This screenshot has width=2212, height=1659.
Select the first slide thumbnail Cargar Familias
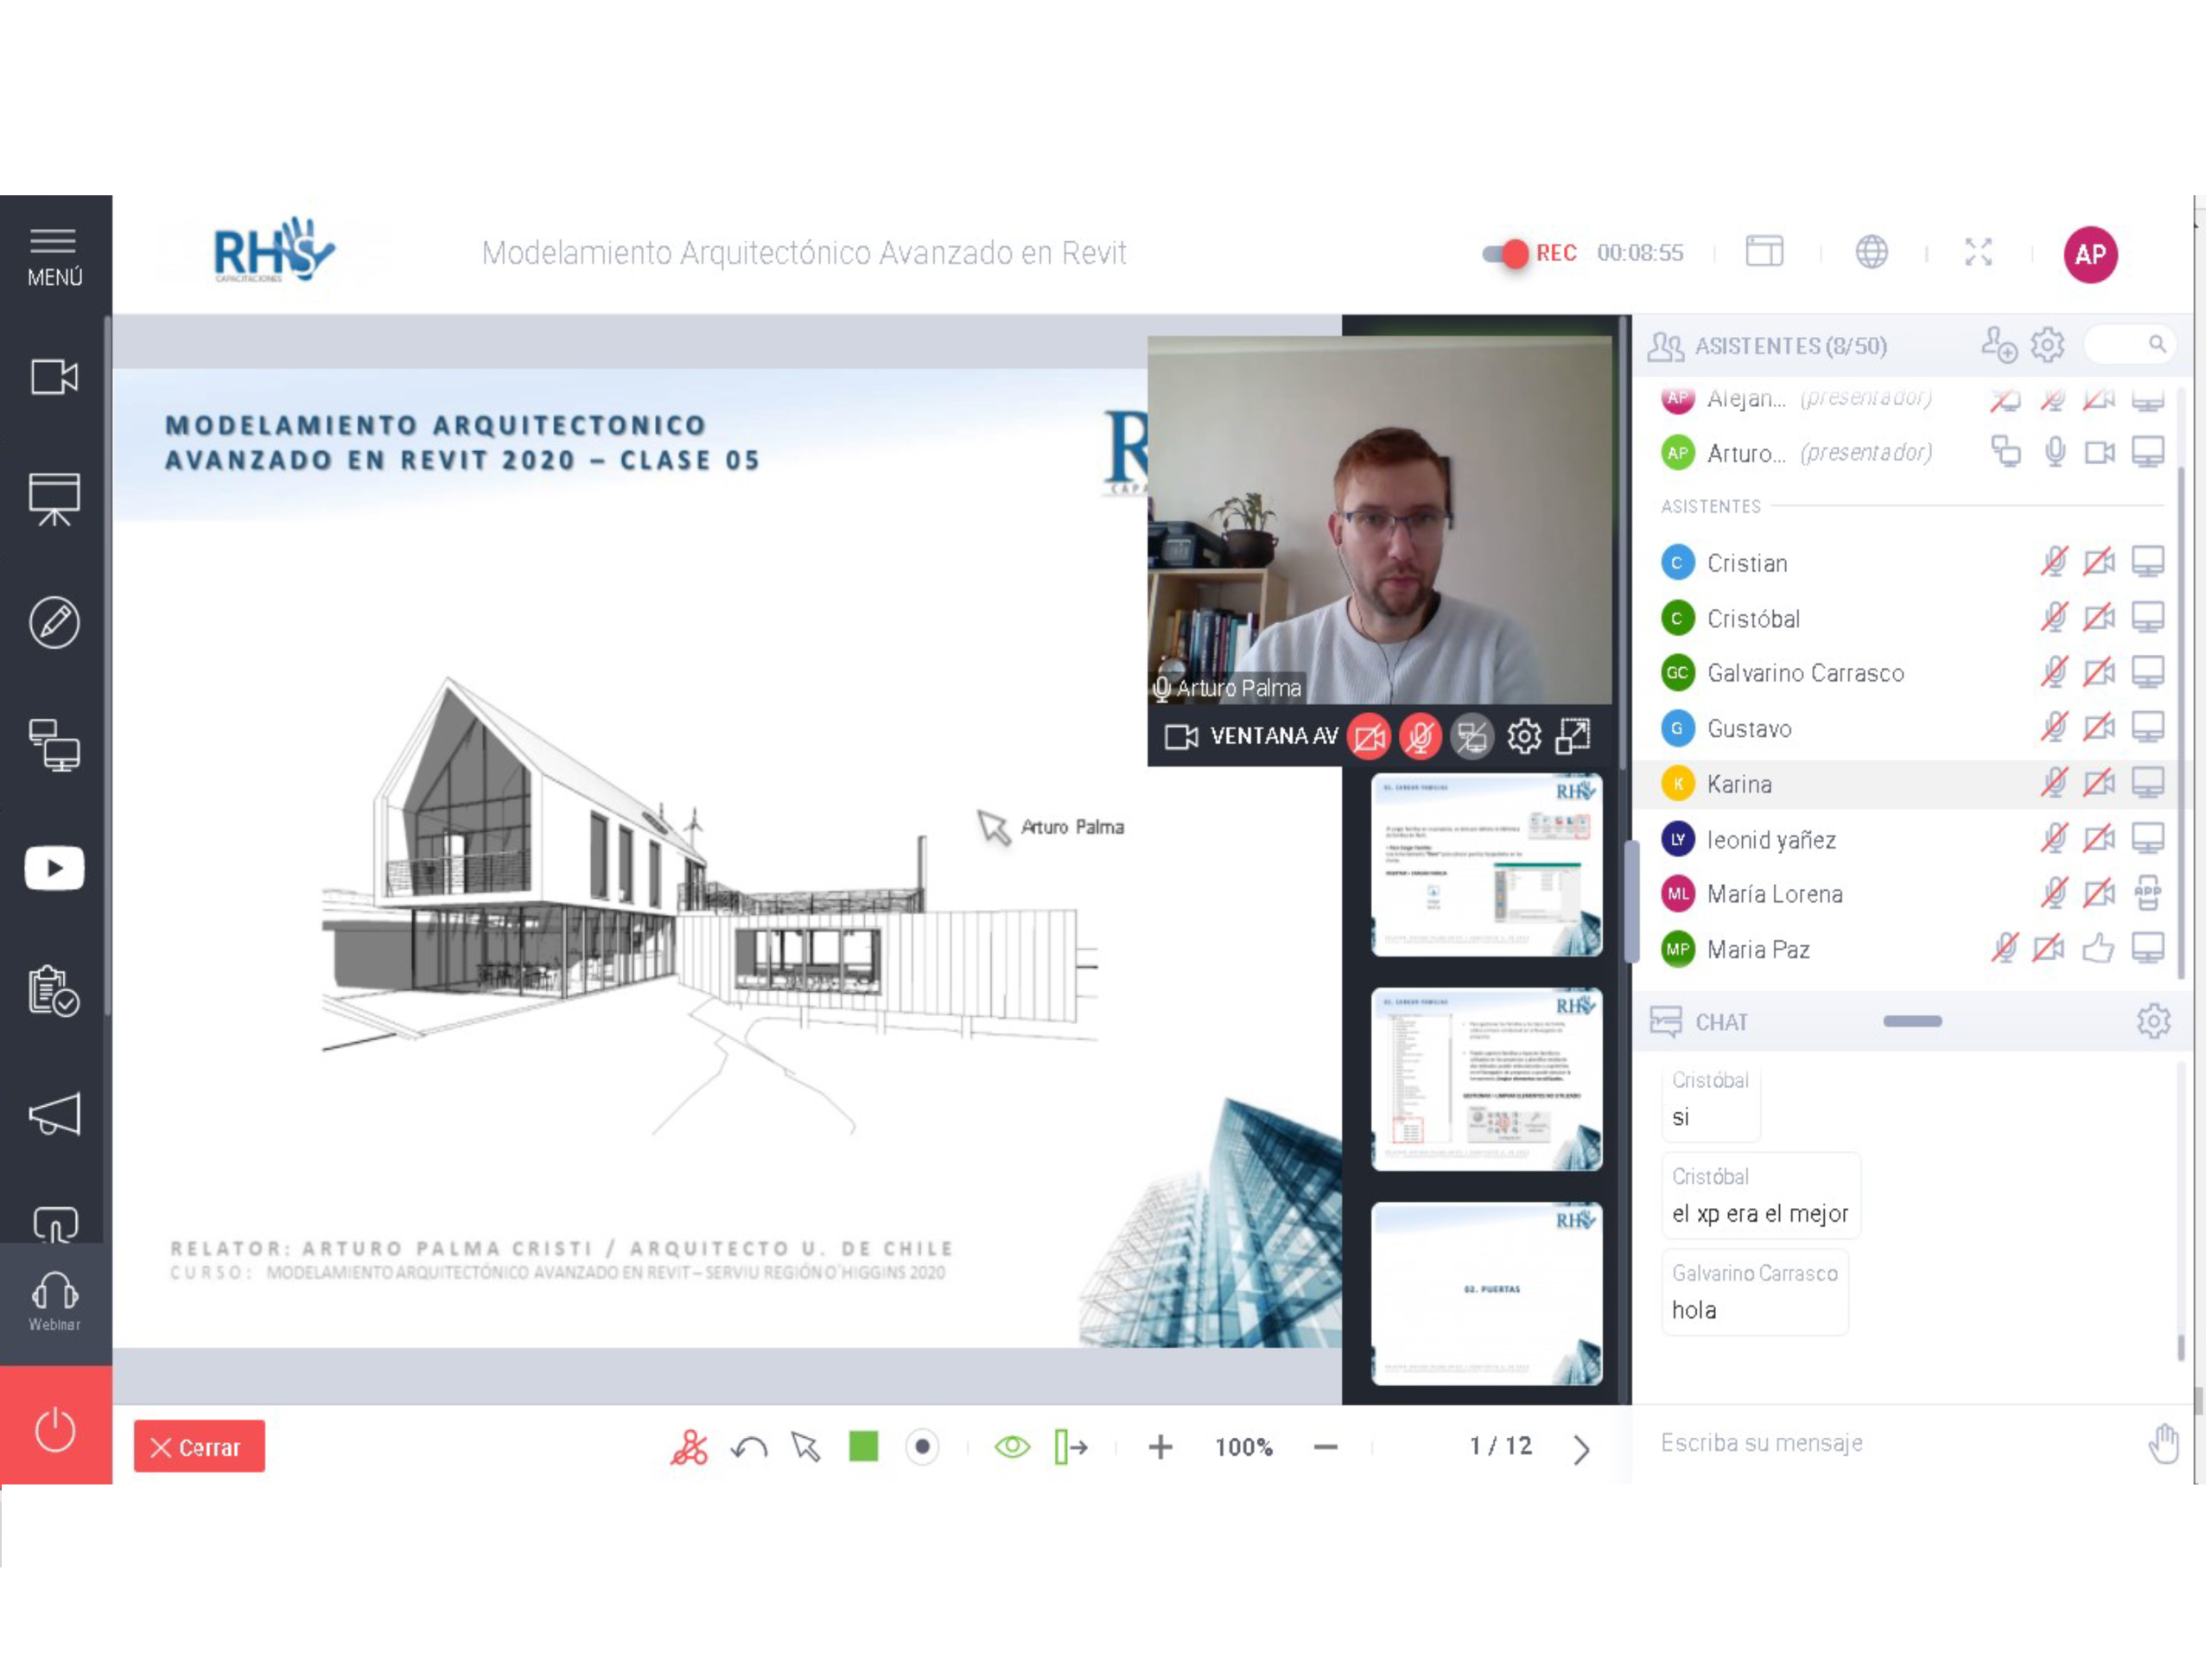(x=1487, y=865)
